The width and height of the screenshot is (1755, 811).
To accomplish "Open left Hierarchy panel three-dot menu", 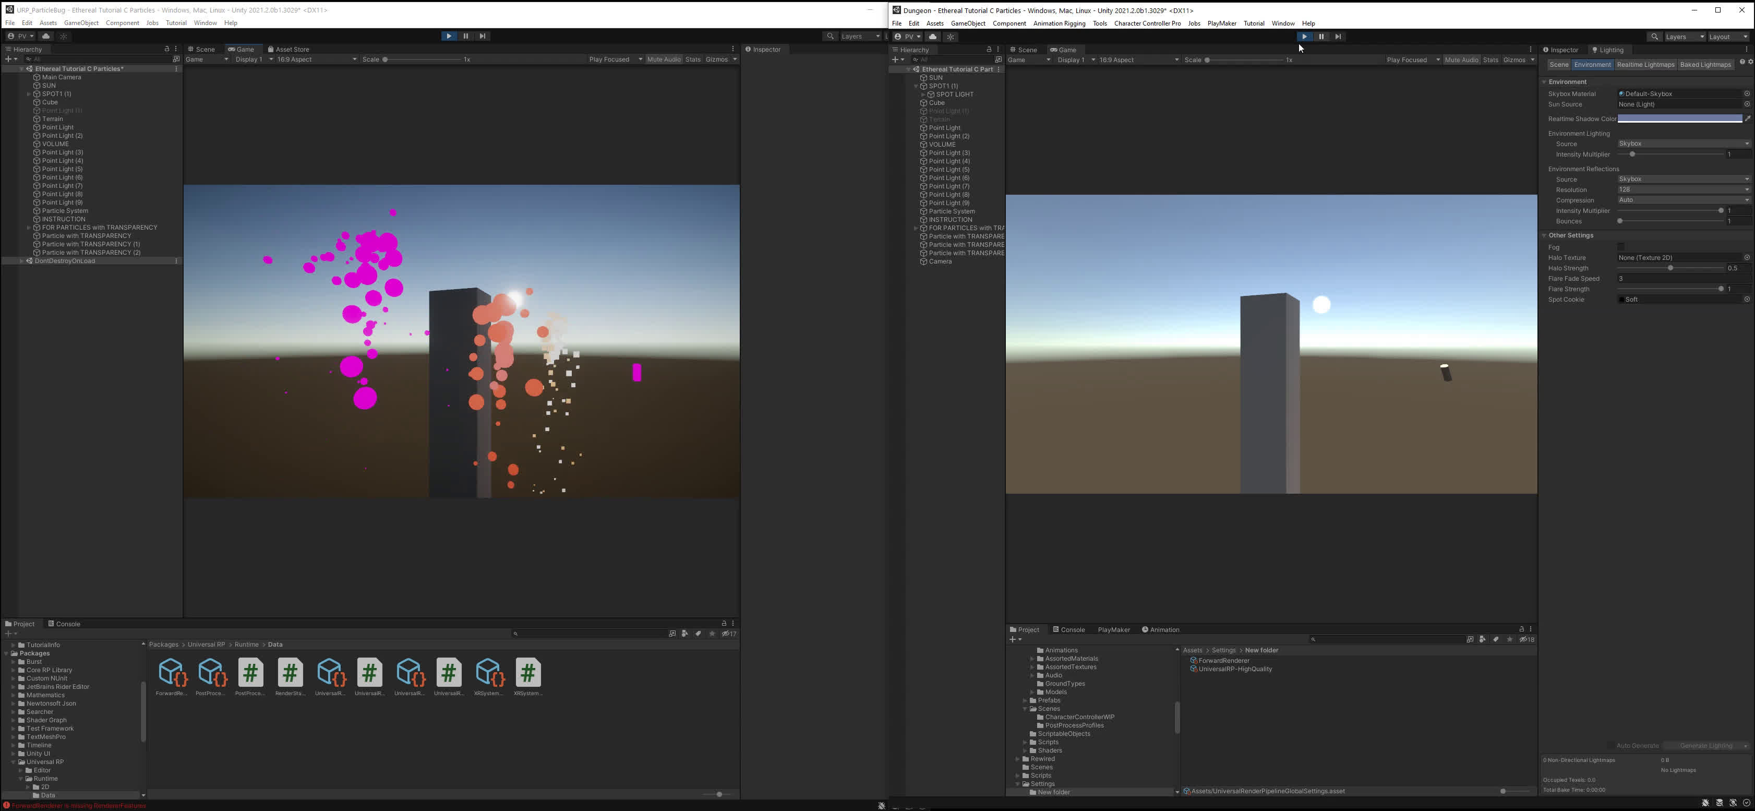I will 176,49.
